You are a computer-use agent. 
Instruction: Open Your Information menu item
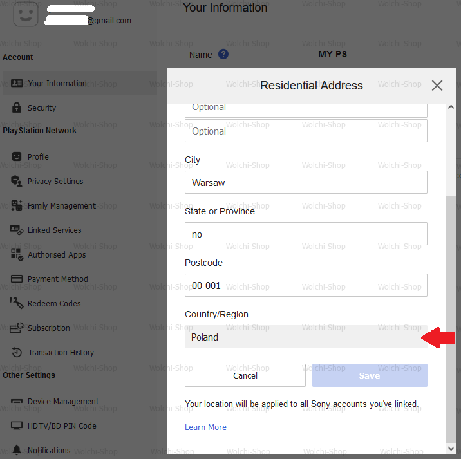(57, 84)
